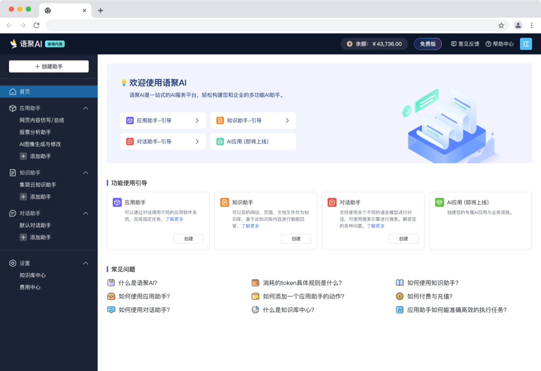The height and width of the screenshot is (371, 541).
Task: Collapse the 应用助手 sidebar section
Action: coord(85,108)
